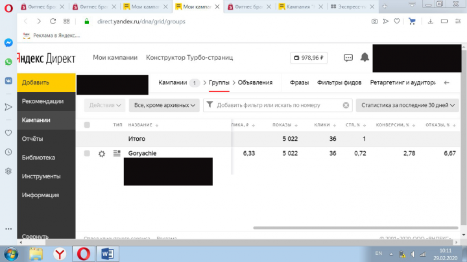This screenshot has width=467, height=262.
Task: Open Word from the Windows taskbar
Action: pyautogui.click(x=107, y=254)
